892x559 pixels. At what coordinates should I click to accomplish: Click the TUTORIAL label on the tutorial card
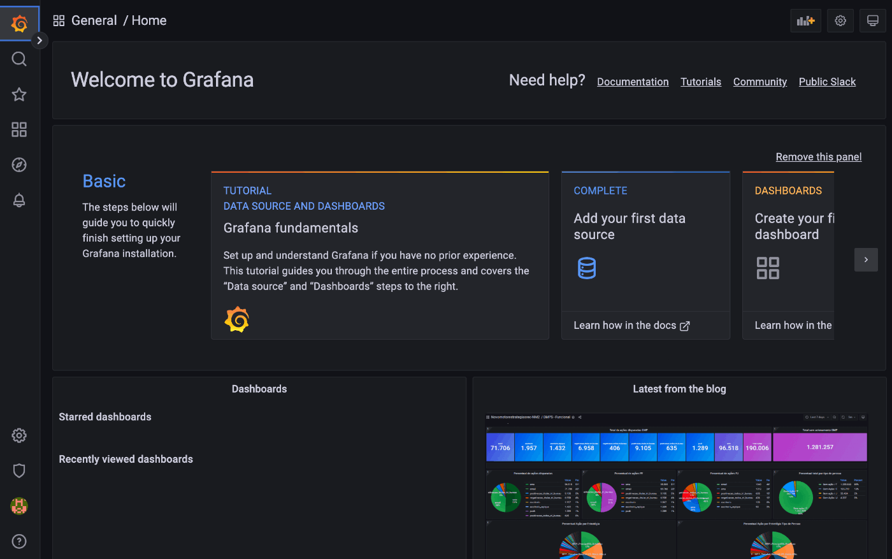(x=247, y=191)
